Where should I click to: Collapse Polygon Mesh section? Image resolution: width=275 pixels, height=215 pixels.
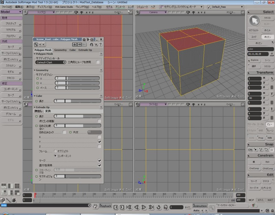tap(35, 54)
